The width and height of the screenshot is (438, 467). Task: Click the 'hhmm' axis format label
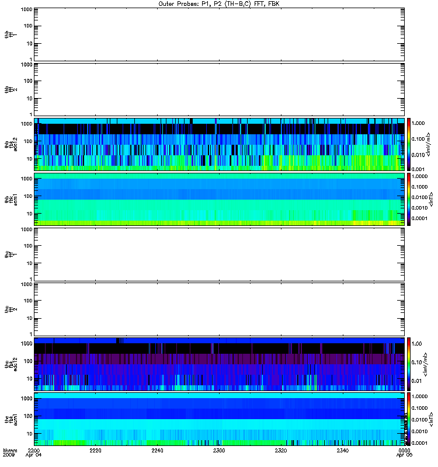tap(10, 450)
